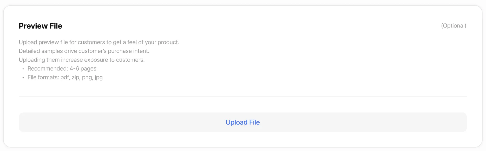Click the bullet dot before Recommended
Image resolution: width=486 pixels, height=151 pixels.
23,69
